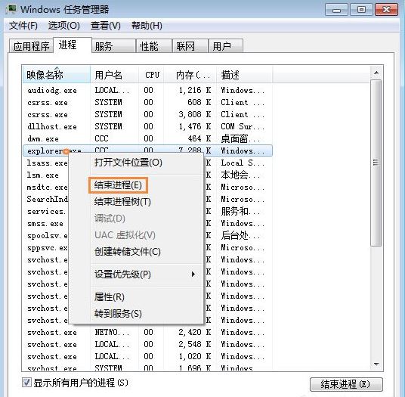Select the 进程 tab
The width and height of the screenshot is (405, 397).
(73, 45)
